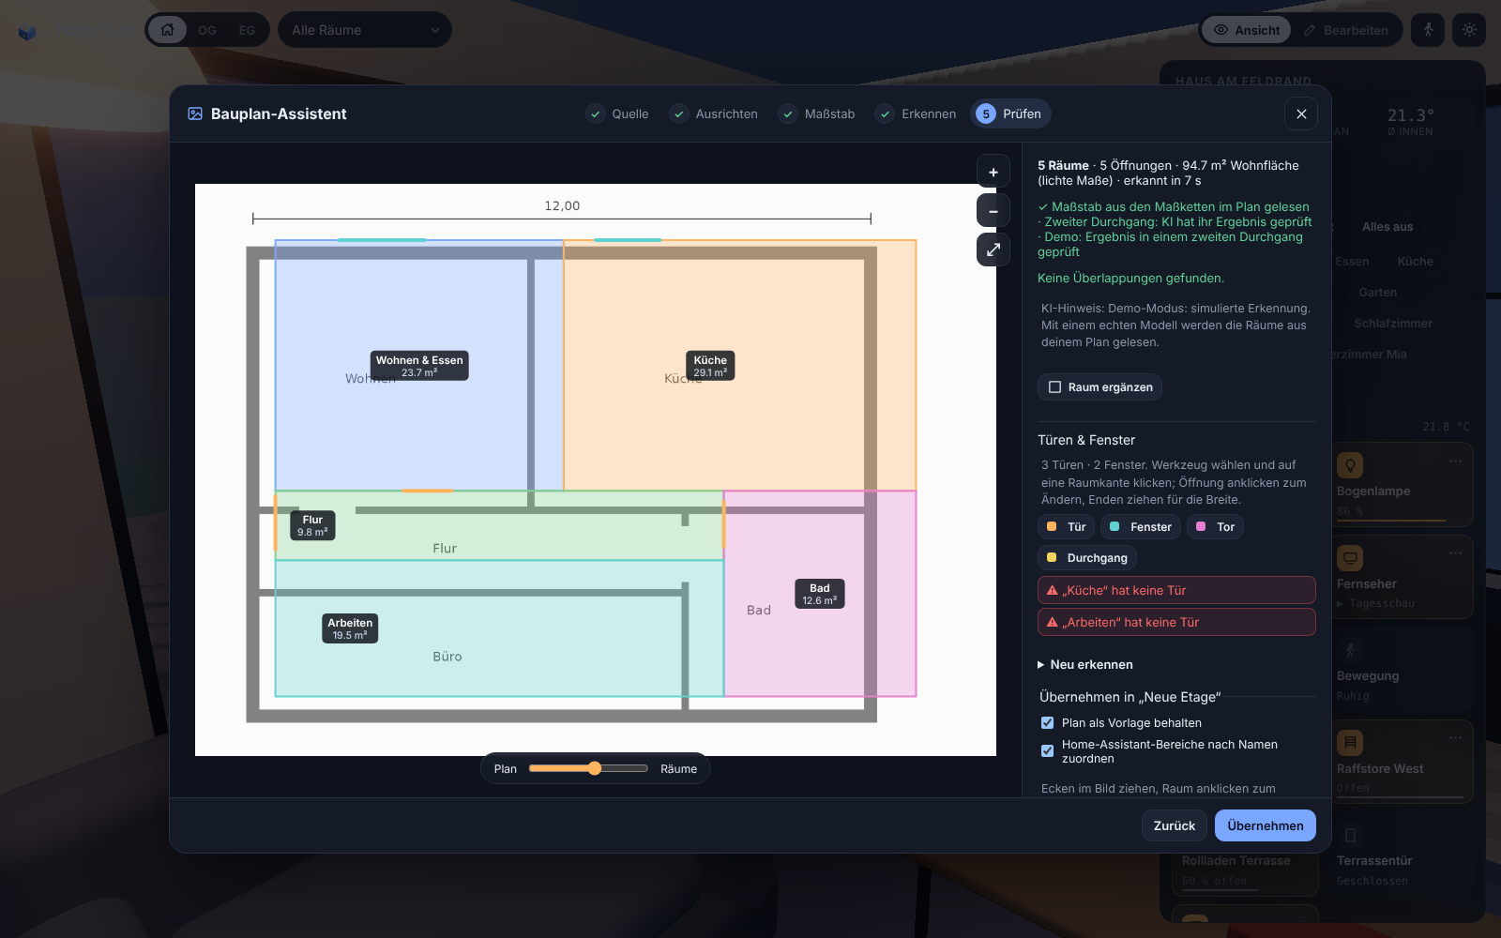Click the Übernehmen button

click(1265, 825)
